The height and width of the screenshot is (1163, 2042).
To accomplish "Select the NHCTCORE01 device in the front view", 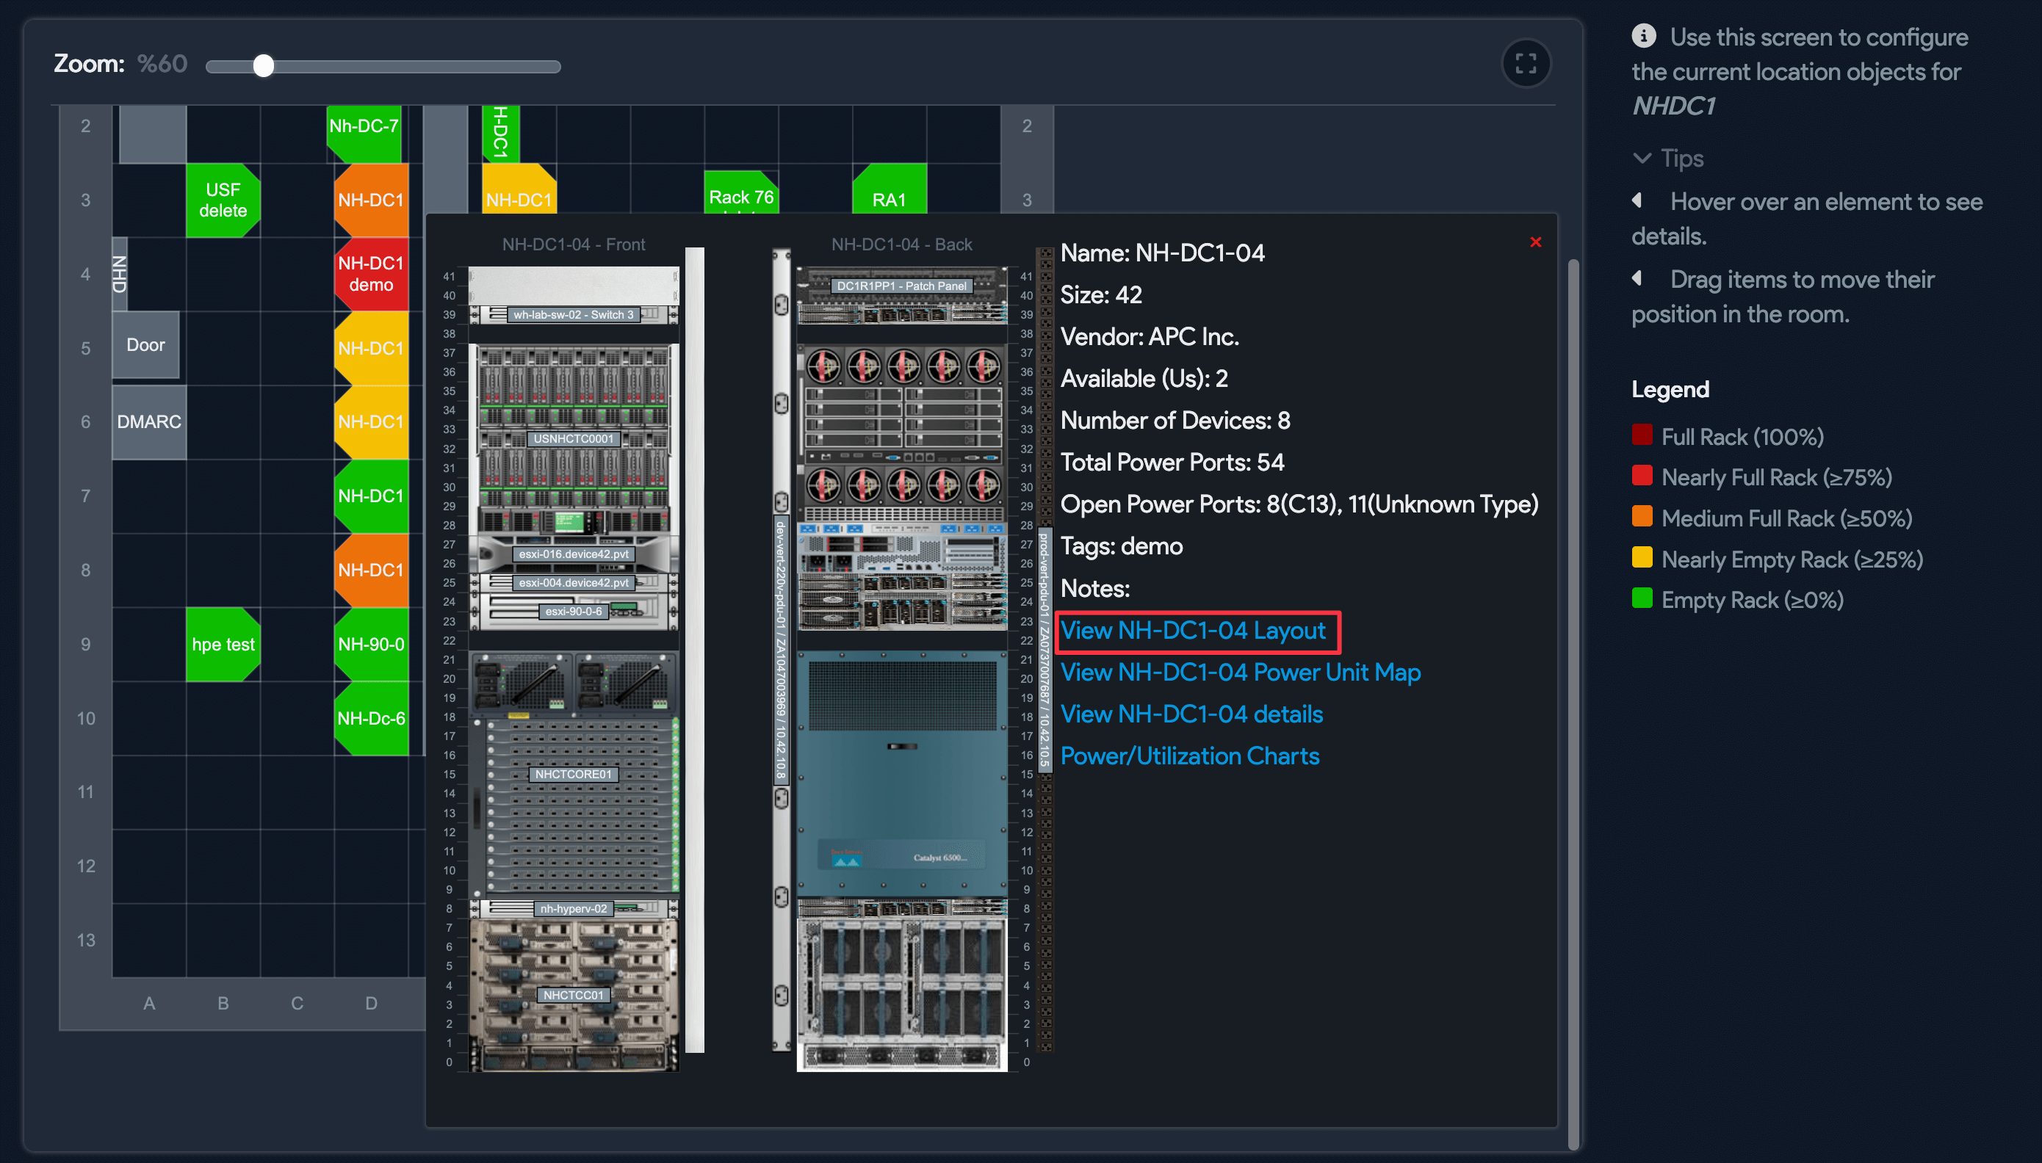I will click(x=574, y=774).
